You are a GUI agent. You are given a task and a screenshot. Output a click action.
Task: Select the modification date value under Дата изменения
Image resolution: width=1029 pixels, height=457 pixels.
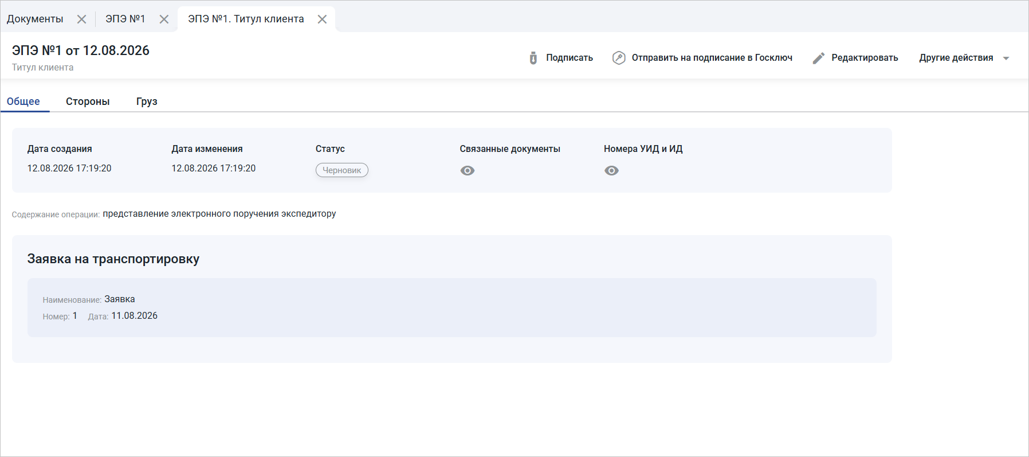[214, 169]
